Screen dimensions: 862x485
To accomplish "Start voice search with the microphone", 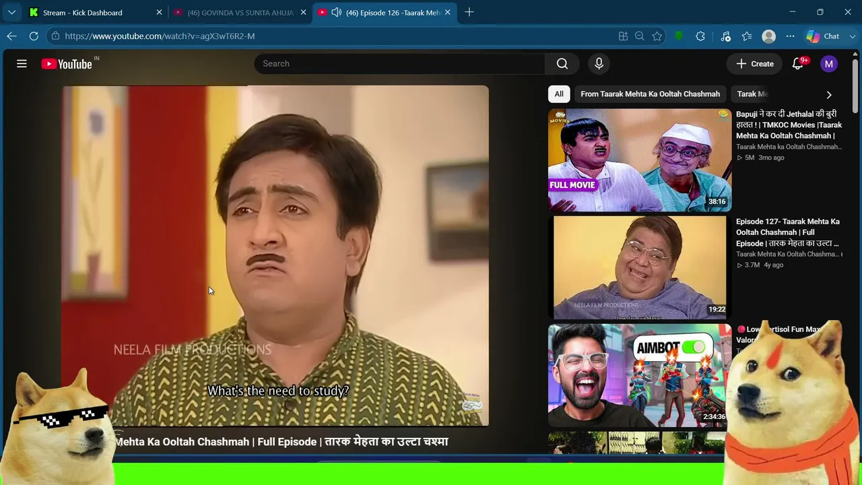I will coord(599,63).
